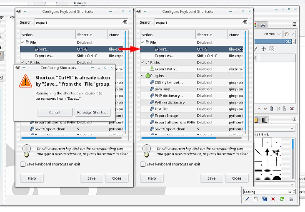Open brush as image icon

(x=291, y=199)
